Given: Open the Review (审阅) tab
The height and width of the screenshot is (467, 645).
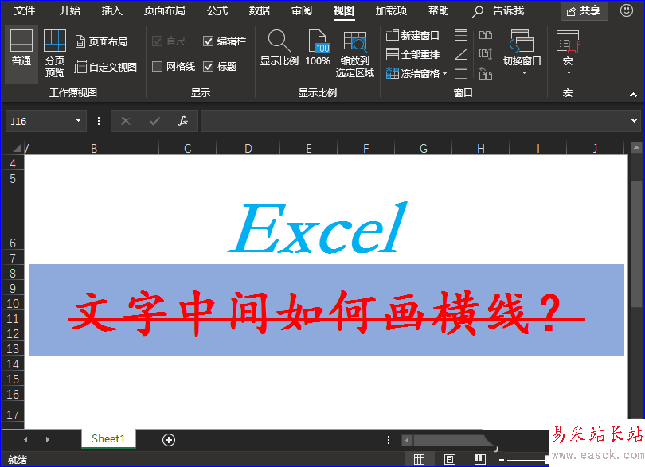Looking at the screenshot, I should pos(302,10).
